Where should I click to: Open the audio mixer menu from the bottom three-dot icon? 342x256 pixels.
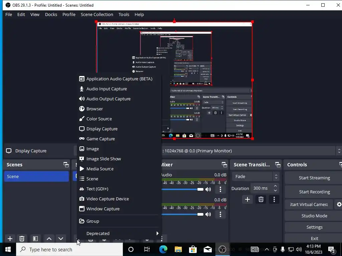[x=162, y=239]
